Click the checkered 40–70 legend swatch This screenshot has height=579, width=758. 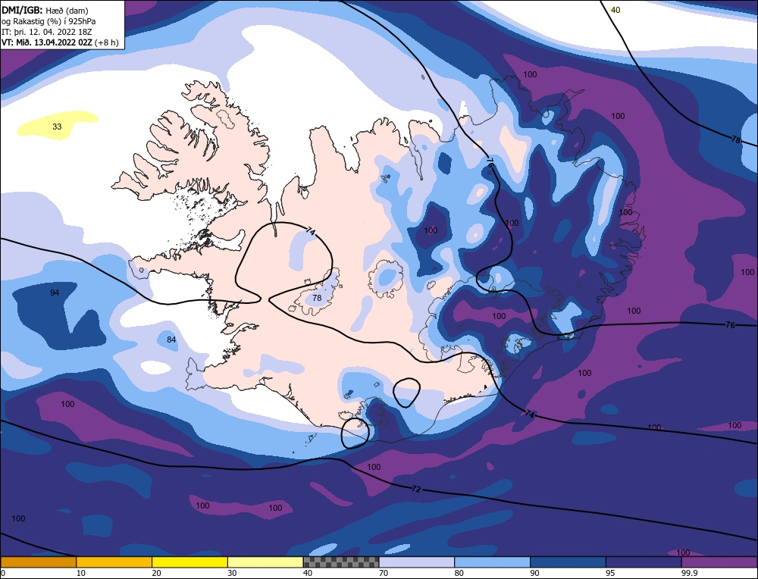341,562
